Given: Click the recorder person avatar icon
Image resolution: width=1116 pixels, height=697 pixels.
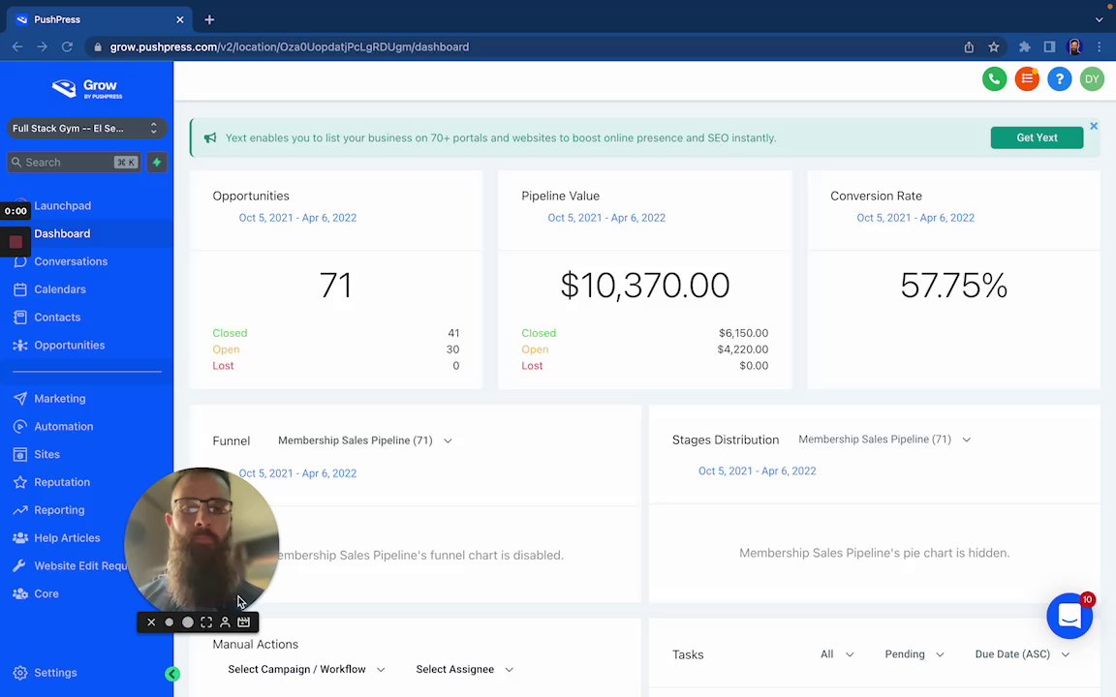Looking at the screenshot, I should [x=225, y=622].
